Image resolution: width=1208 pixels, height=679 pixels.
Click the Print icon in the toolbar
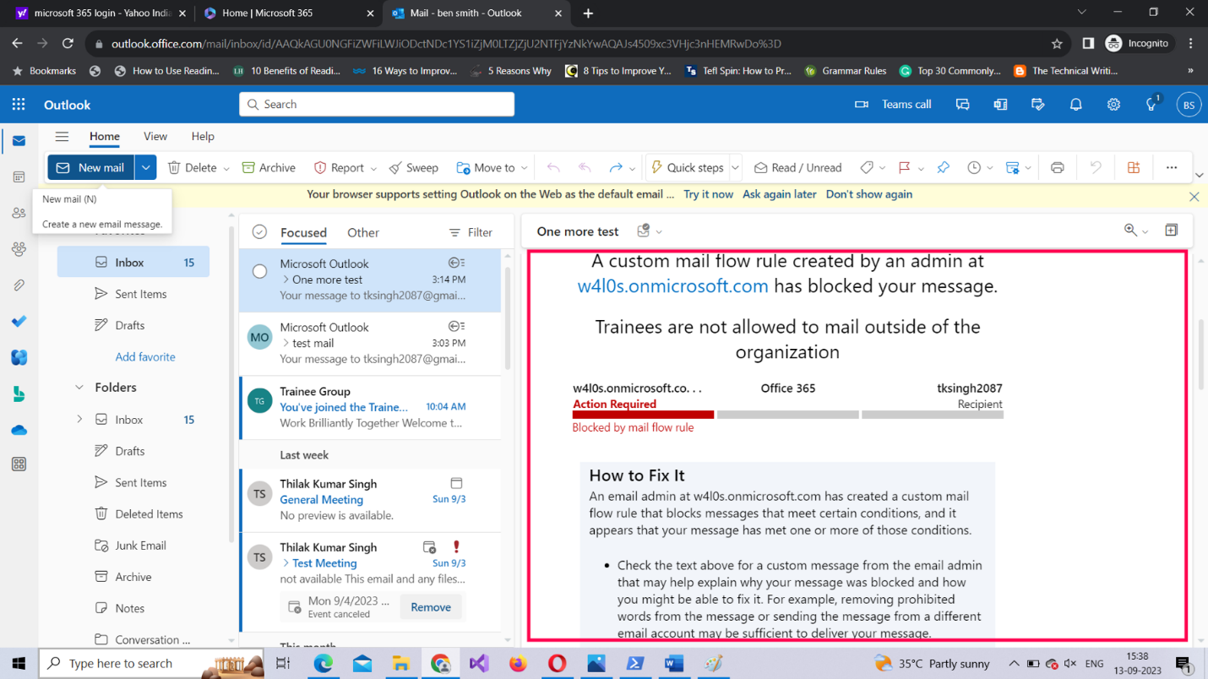point(1057,168)
